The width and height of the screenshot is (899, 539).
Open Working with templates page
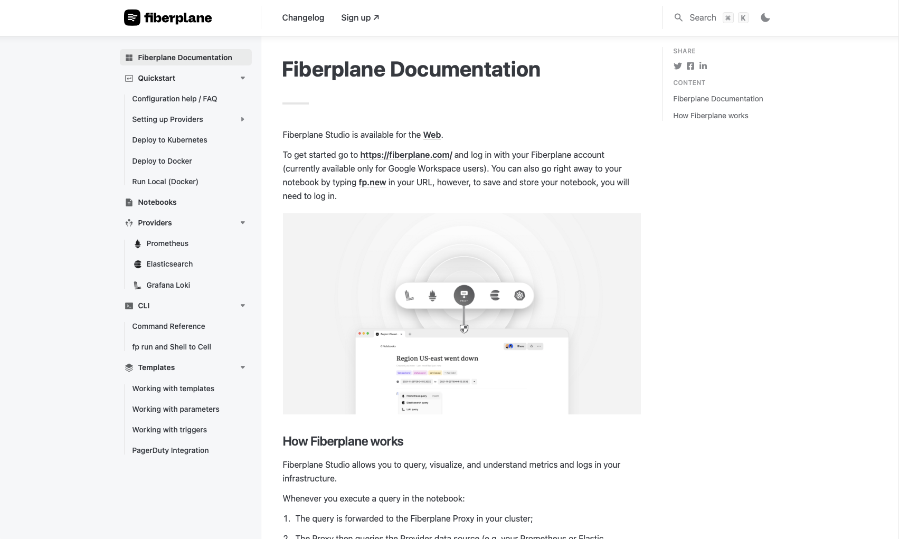[173, 389]
